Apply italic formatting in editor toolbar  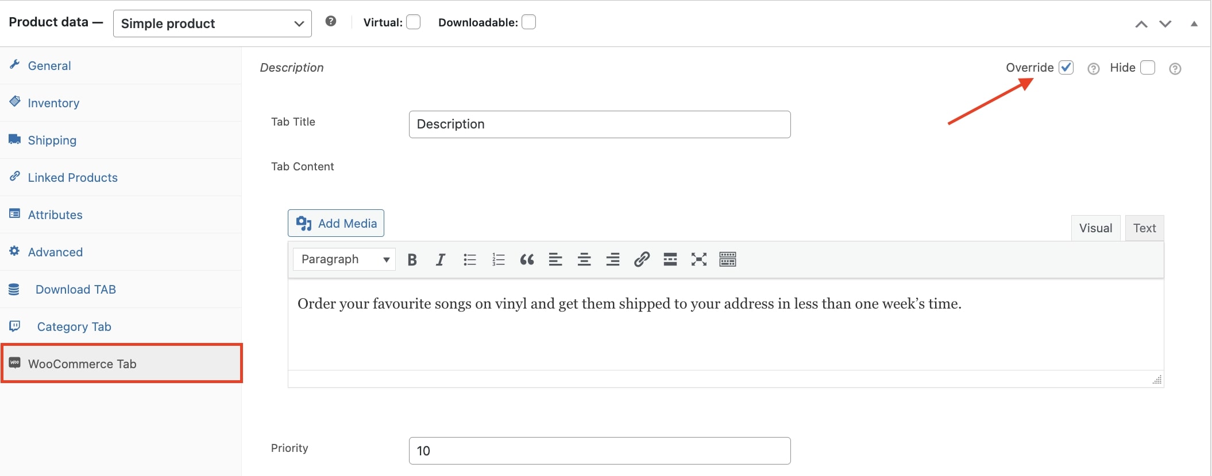(441, 260)
